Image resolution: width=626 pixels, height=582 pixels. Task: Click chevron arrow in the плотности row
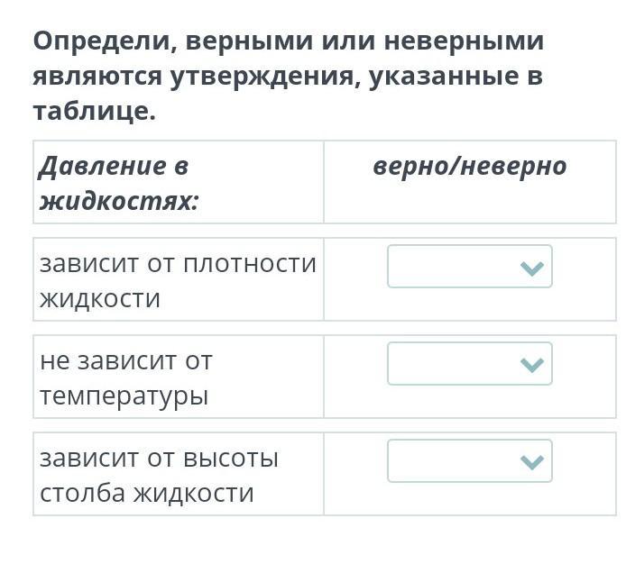click(x=532, y=268)
